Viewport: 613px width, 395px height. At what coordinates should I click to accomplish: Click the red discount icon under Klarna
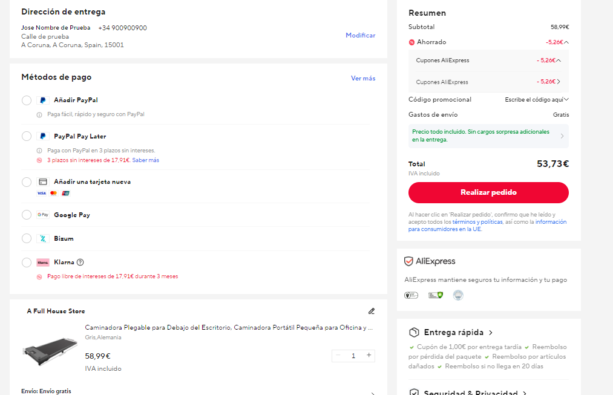39,277
